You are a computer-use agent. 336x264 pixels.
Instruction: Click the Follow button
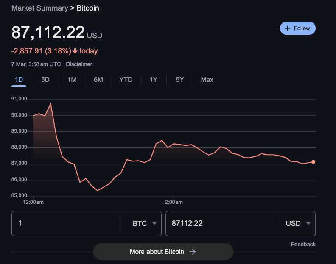pos(298,28)
